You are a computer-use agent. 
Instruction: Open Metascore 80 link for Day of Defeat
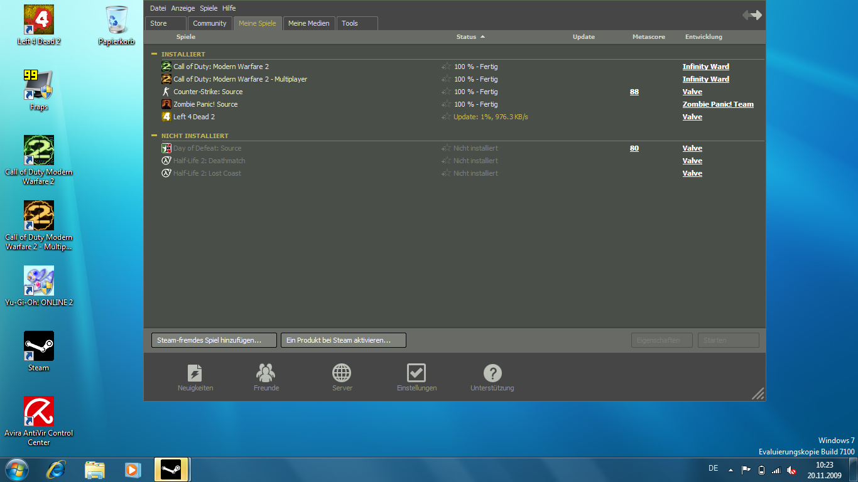pyautogui.click(x=634, y=148)
